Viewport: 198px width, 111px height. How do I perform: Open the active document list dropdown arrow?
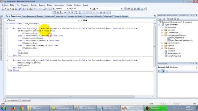[152, 16]
